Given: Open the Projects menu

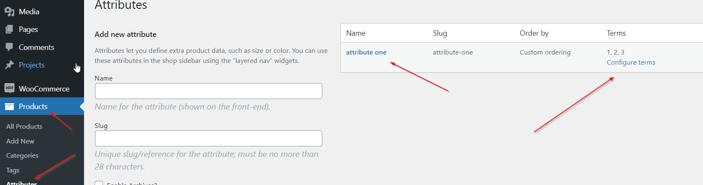Looking at the screenshot, I should (x=32, y=65).
